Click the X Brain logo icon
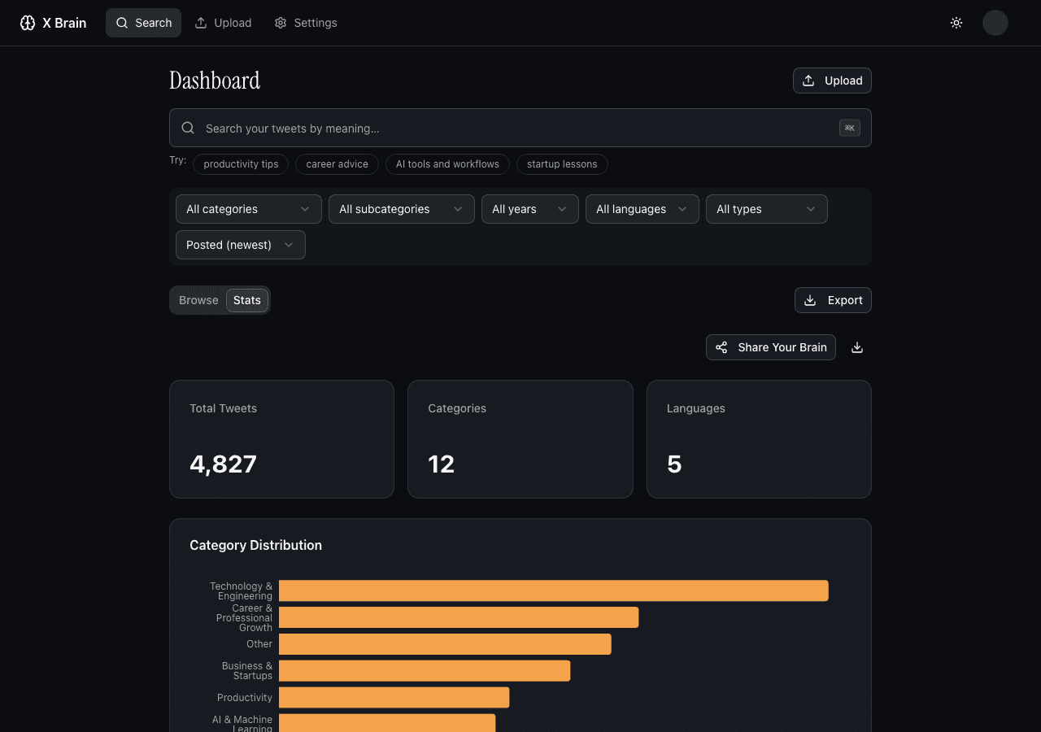1041x732 pixels. tap(28, 23)
